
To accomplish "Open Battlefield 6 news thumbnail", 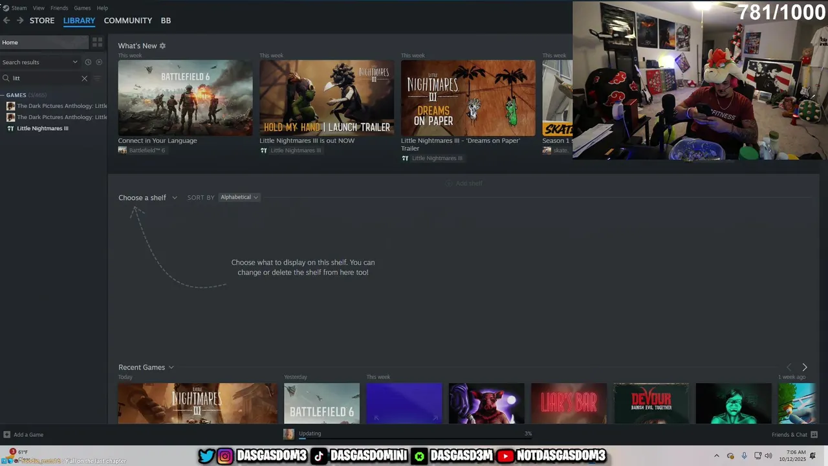I will [x=185, y=98].
